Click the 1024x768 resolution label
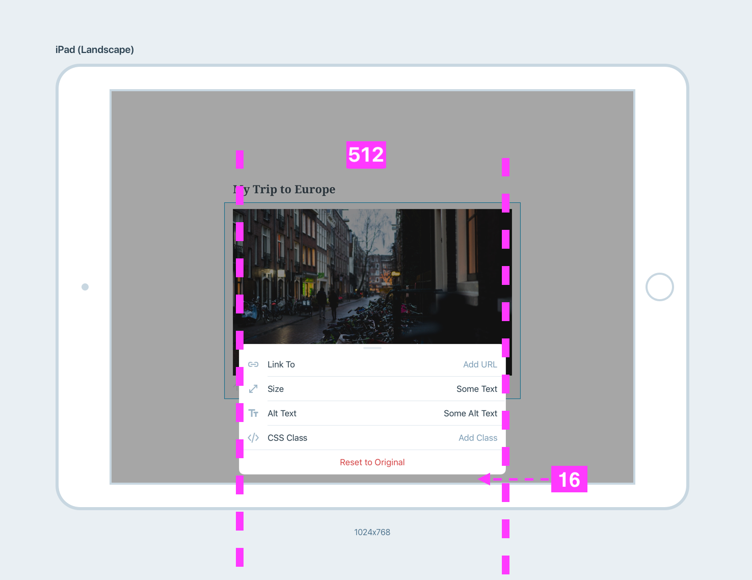752x580 pixels. [x=372, y=532]
